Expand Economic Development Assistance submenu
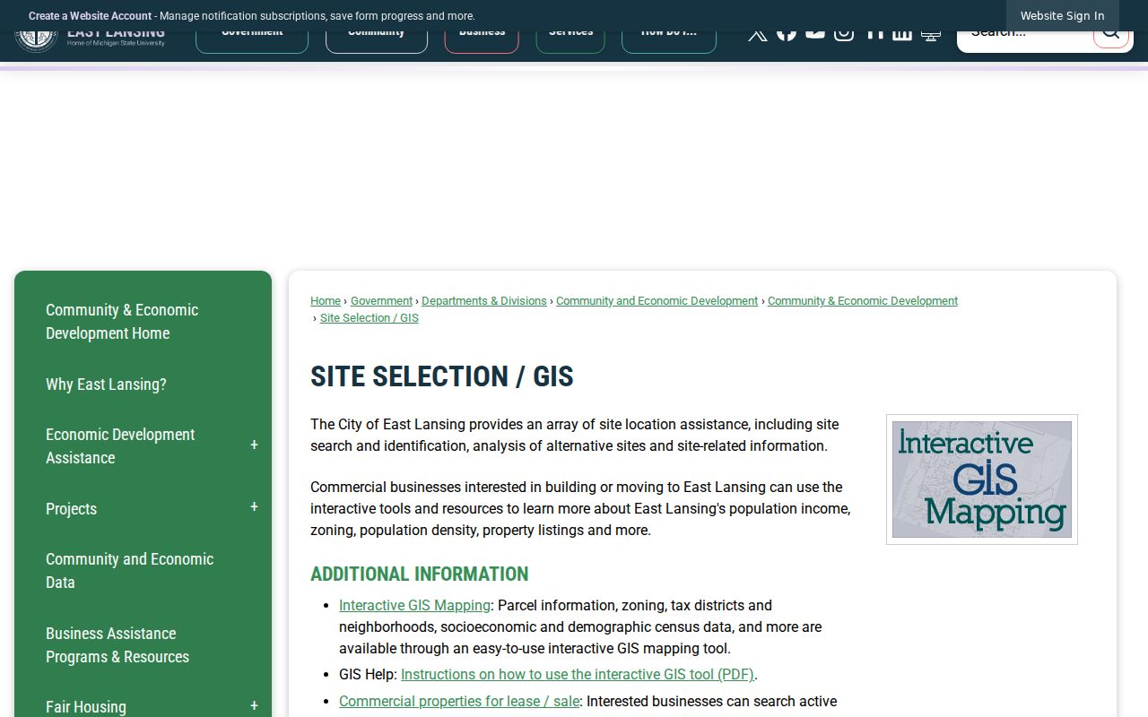1148x717 pixels. 254,445
